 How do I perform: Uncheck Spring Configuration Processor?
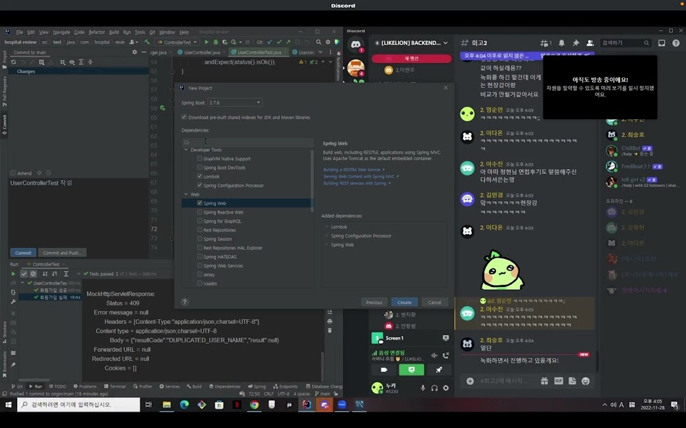(200, 185)
